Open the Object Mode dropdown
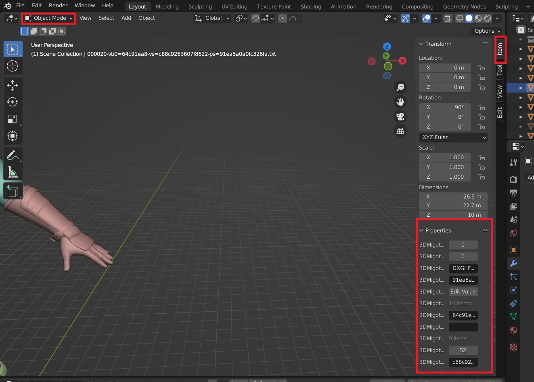534x382 pixels. (48, 18)
